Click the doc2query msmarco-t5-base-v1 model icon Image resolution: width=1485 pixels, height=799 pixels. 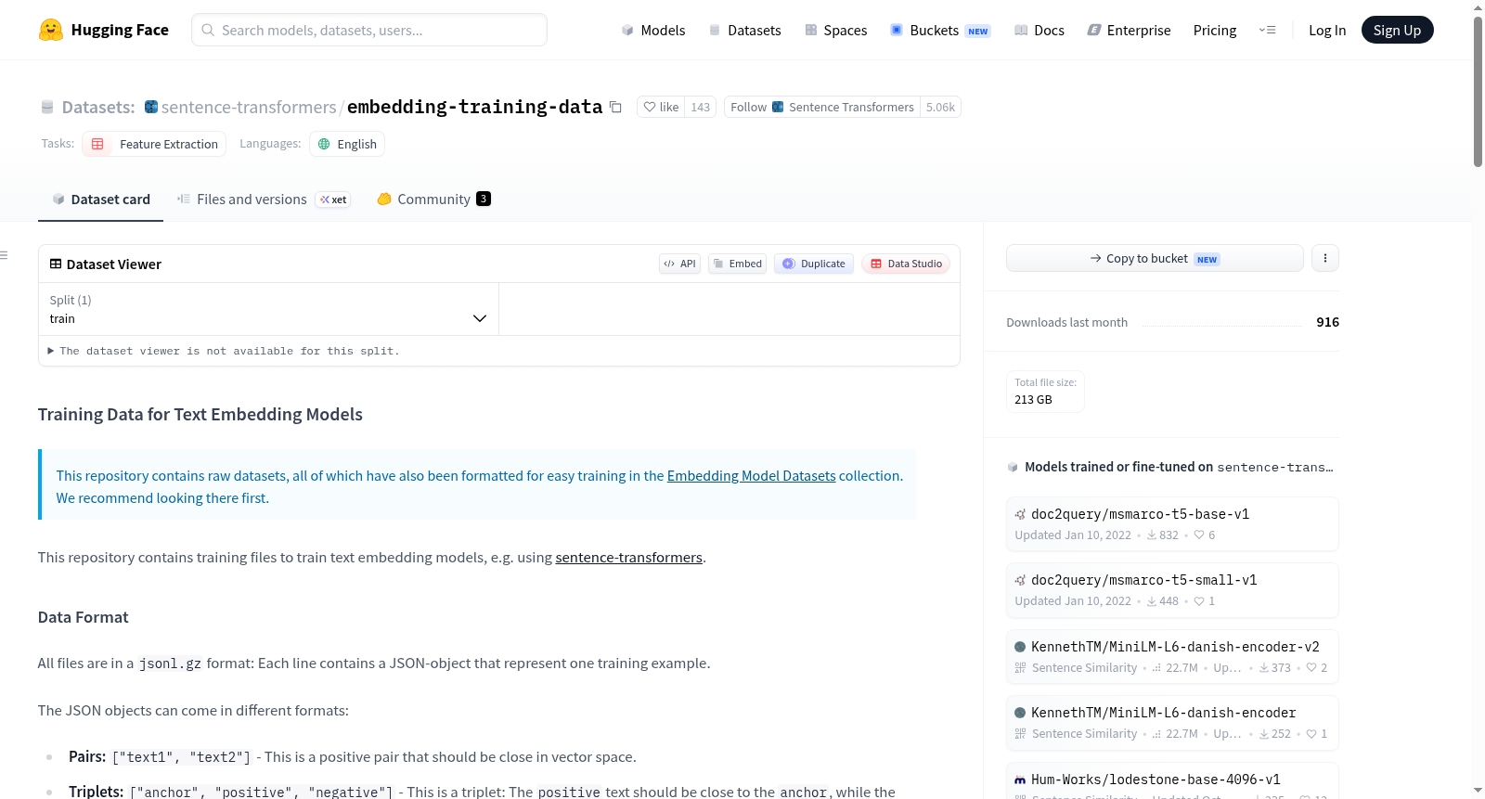click(1020, 514)
